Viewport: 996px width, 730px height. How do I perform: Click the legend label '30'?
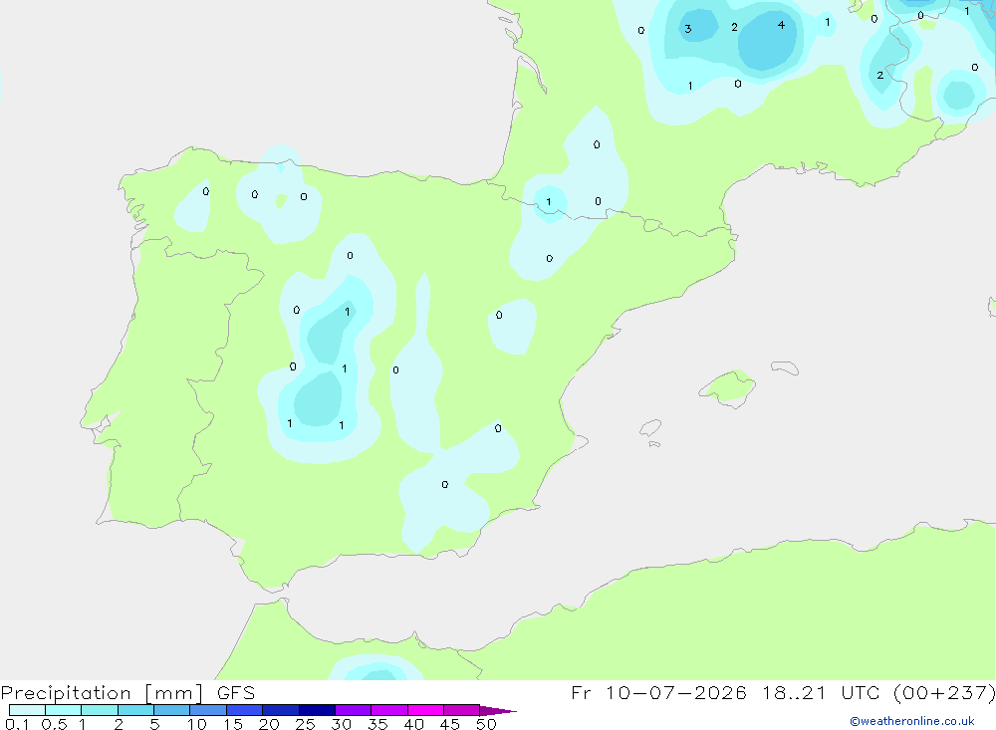click(x=341, y=724)
